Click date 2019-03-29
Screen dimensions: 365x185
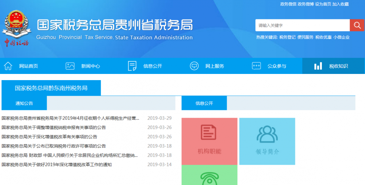click(x=160, y=118)
